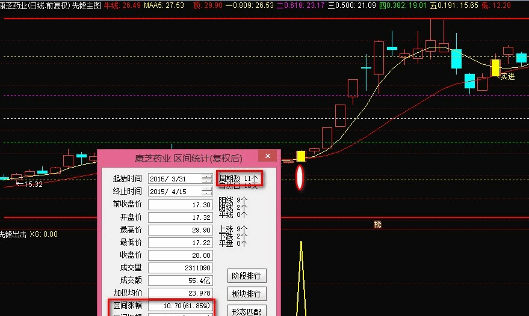Click the MAA5: 27.53 indicator value

tap(164, 5)
